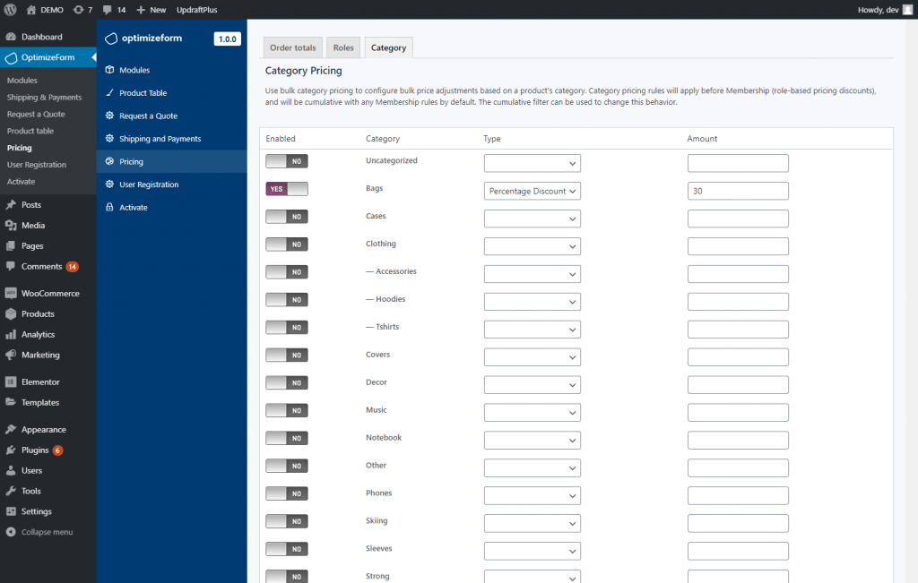Click the Settings sliders icon
Image resolution: width=918 pixels, height=583 pixels.
pyautogui.click(x=11, y=511)
